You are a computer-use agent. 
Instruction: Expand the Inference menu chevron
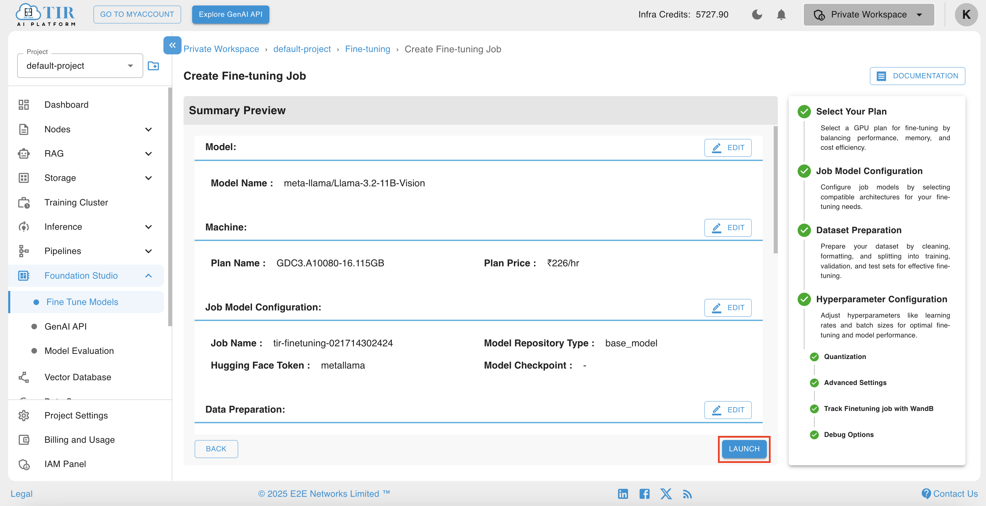pos(148,227)
